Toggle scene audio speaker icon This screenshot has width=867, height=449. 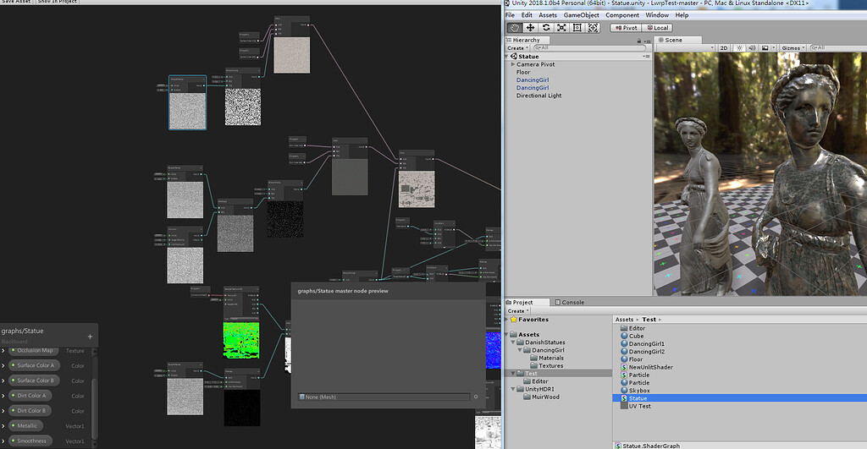point(752,48)
